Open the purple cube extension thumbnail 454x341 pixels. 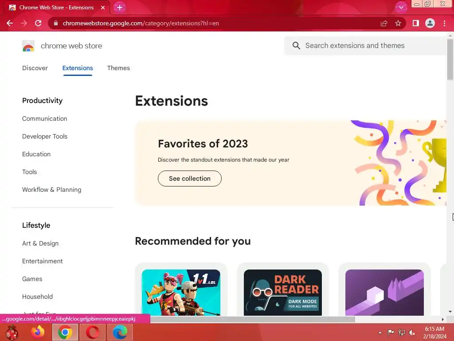pyautogui.click(x=384, y=292)
